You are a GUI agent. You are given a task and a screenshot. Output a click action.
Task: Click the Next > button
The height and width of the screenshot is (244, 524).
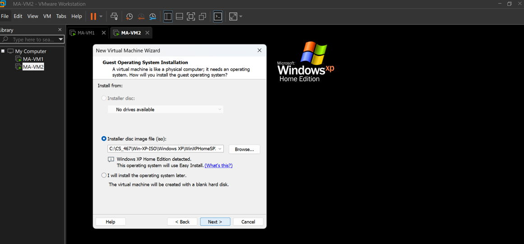pos(215,221)
